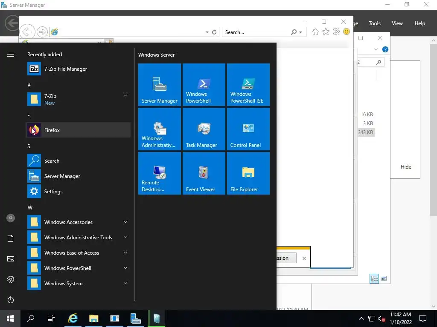437x327 pixels.
Task: Open File Explorer from the taskbar
Action: (x=94, y=318)
